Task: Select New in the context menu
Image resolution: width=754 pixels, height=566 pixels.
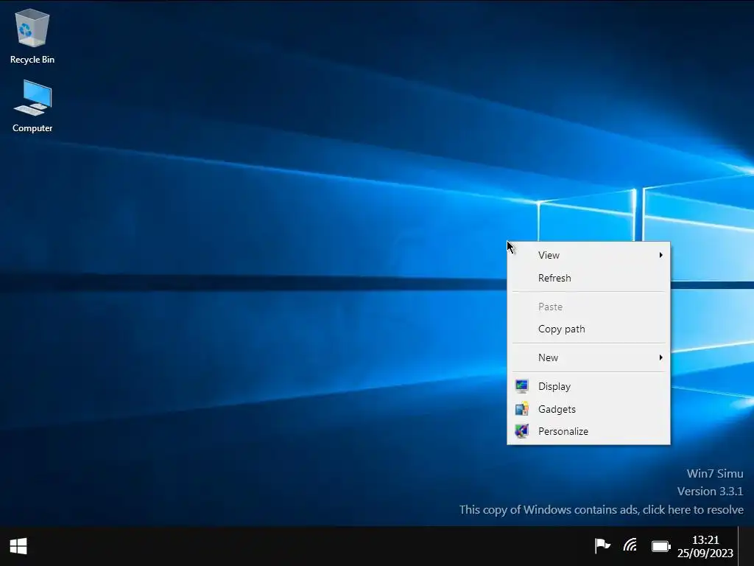Action: point(588,357)
